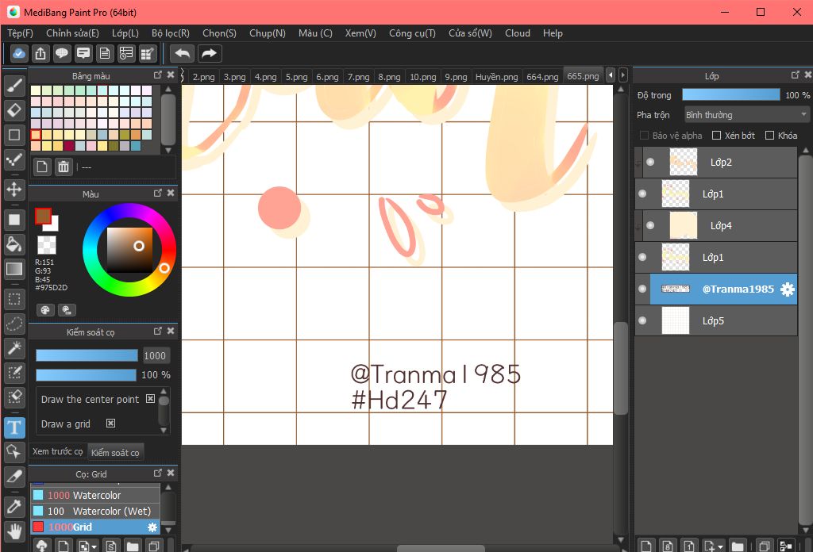Viewport: 813px width, 552px height.
Task: Click the Redo arrow button
Action: click(209, 53)
